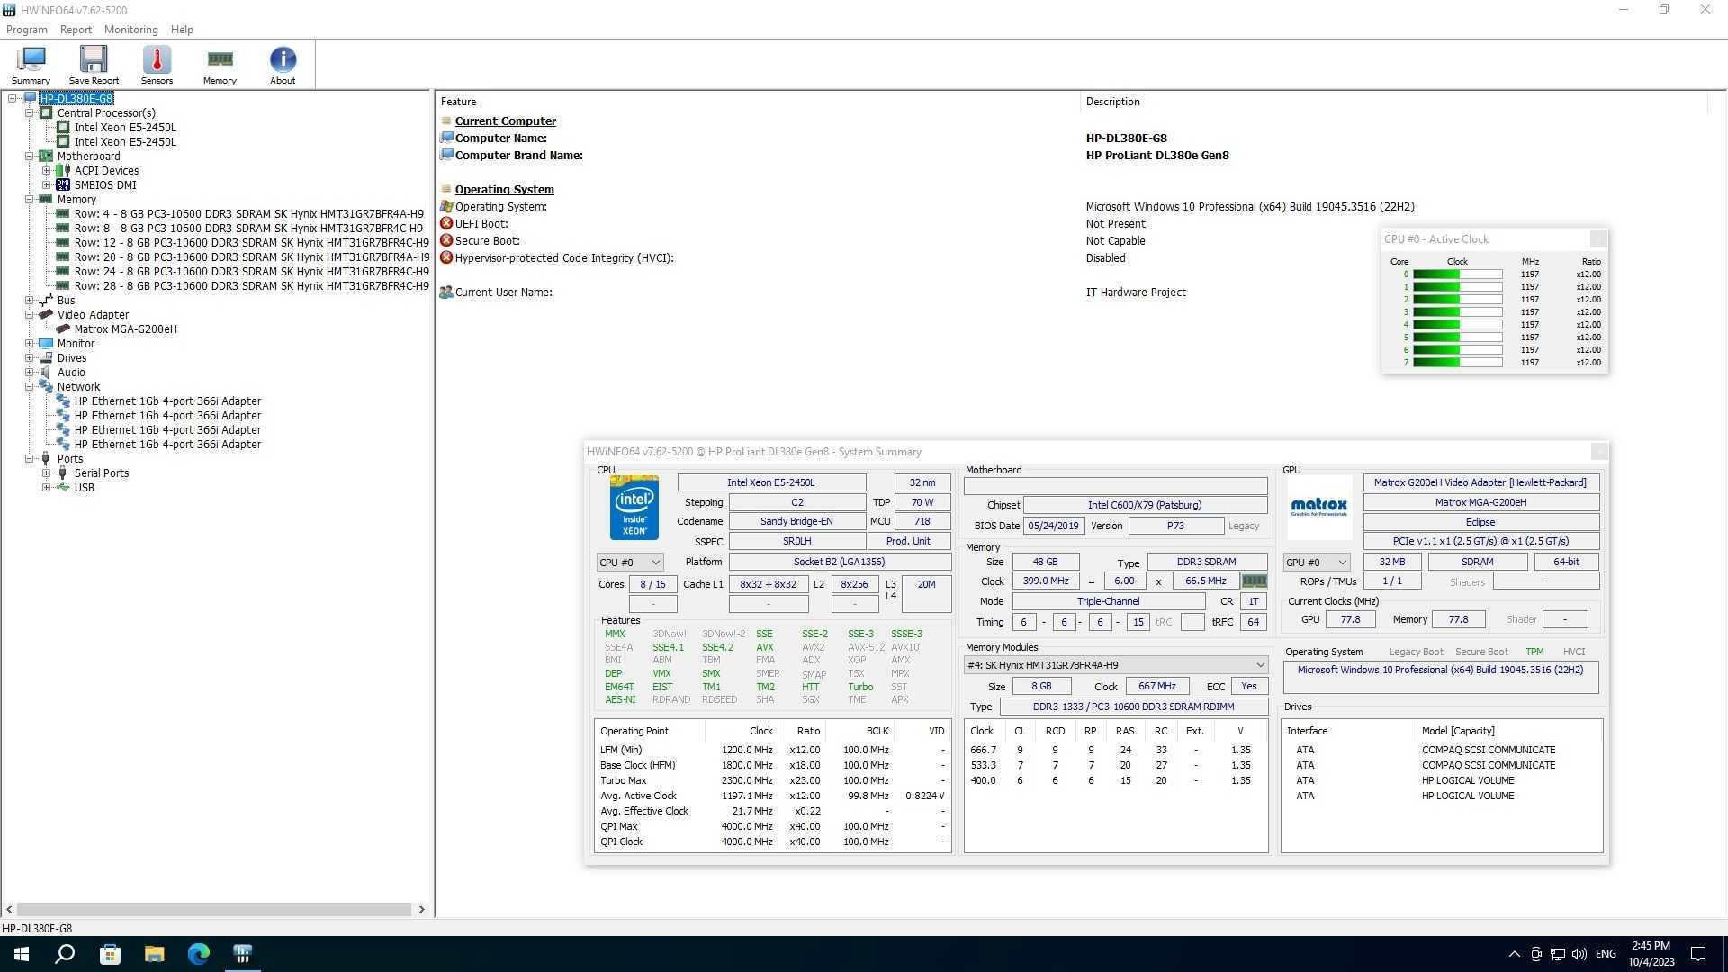Click the Intel Xeon E5-2450L name field
The width and height of the screenshot is (1728, 972).
click(771, 483)
